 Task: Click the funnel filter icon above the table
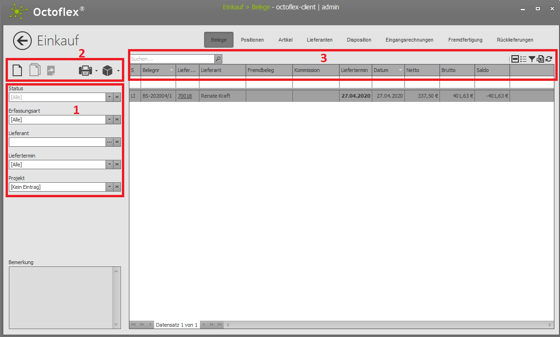pyautogui.click(x=532, y=59)
